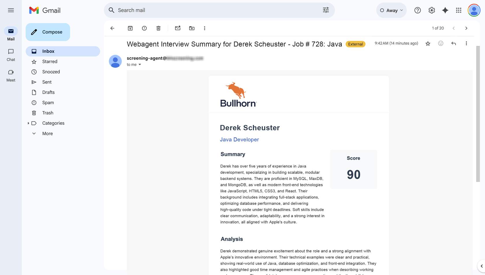
Task: Compose a new email
Action: 48,32
